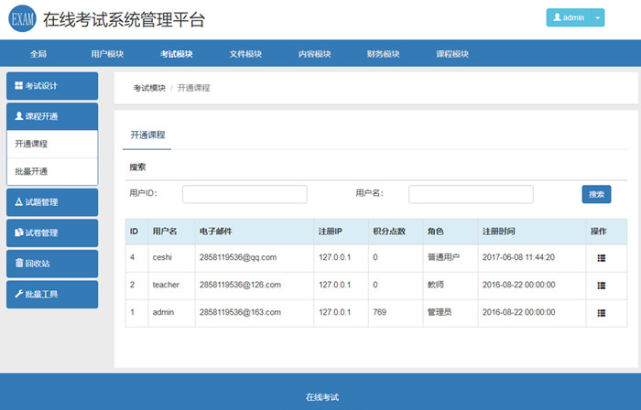The height and width of the screenshot is (410, 641).
Task: Open 试题管理 in the sidebar
Action: pyautogui.click(x=51, y=202)
